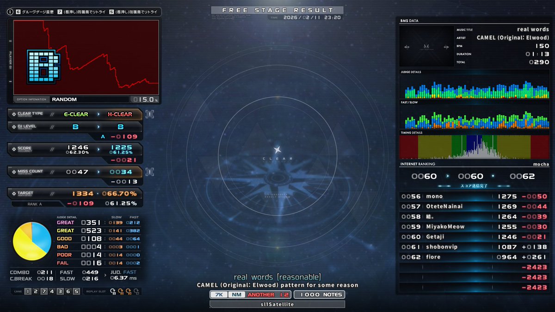Toggle lane 5 in the LANE selector
This screenshot has width=555, height=312.
pos(76,291)
